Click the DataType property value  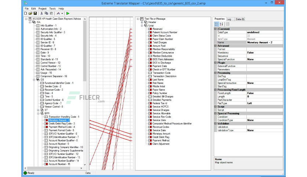pos(265,32)
